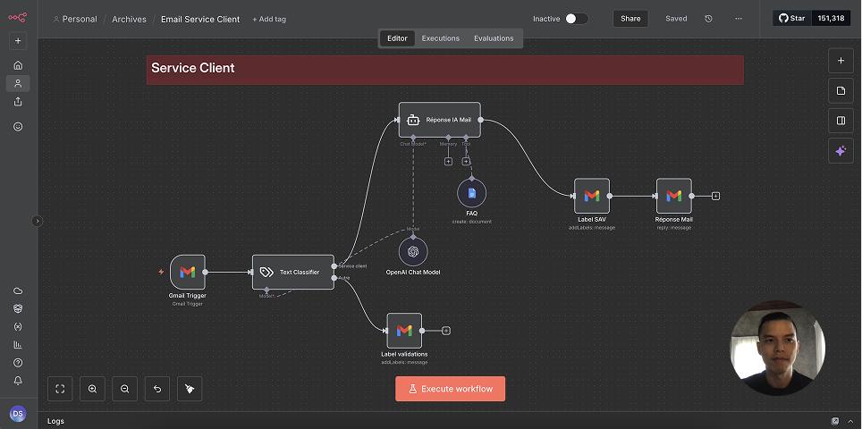
Task: Open the Gmail Trigger node
Action: click(x=187, y=272)
